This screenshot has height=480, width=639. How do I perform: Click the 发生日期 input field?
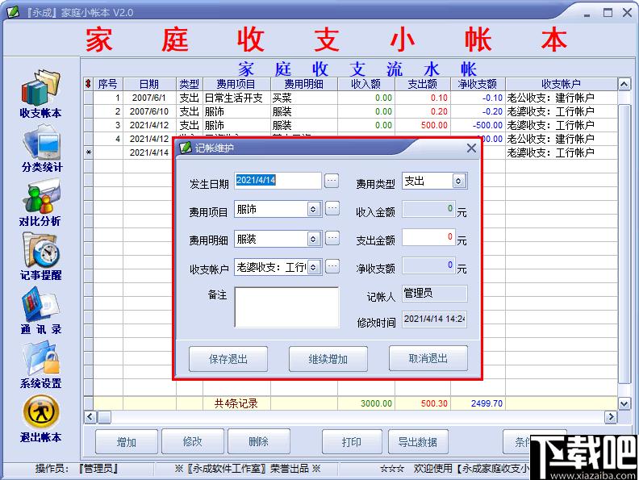click(278, 181)
